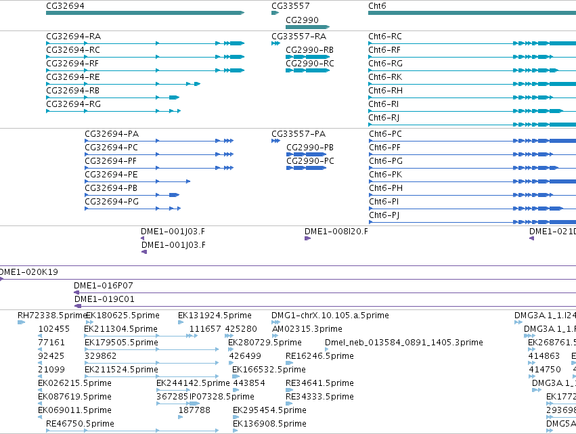Viewport: 576px width, 434px height.
Task: Select the CG2990-RC transcript glyph
Action: coord(307,70)
